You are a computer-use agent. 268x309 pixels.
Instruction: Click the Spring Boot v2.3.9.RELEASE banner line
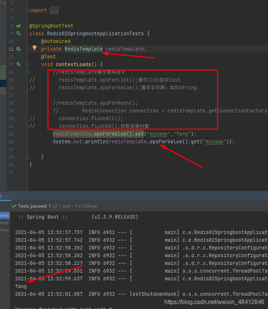pyautogui.click(x=78, y=217)
